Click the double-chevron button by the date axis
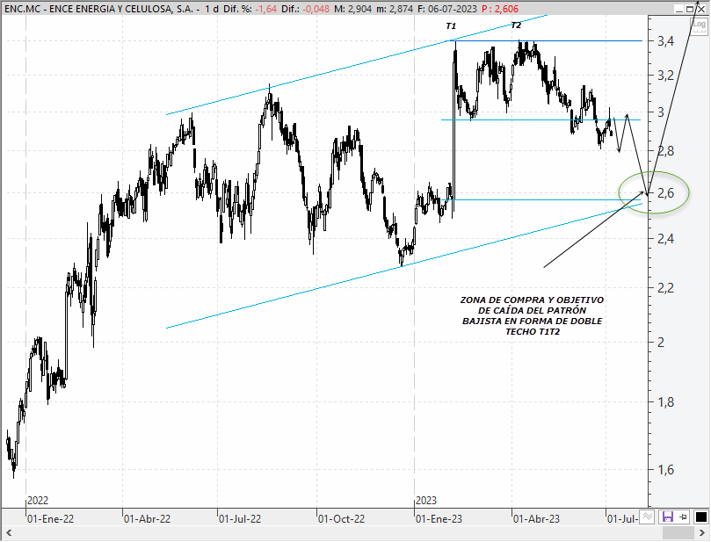 pyautogui.click(x=647, y=517)
